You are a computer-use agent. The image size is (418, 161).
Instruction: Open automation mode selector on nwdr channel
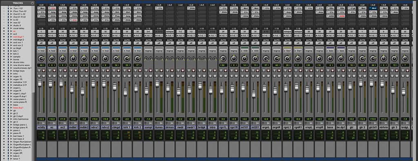click(x=180, y=43)
